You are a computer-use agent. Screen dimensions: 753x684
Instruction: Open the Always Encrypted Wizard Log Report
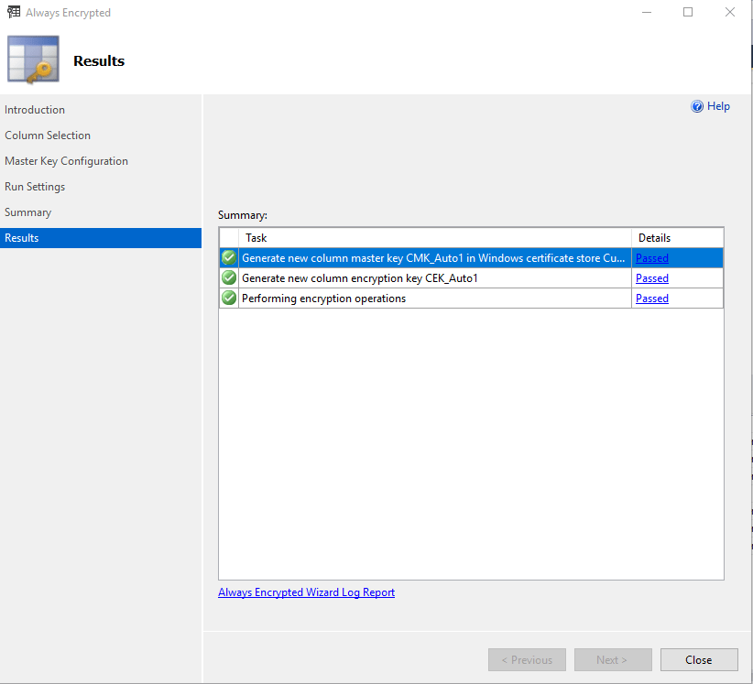[306, 592]
